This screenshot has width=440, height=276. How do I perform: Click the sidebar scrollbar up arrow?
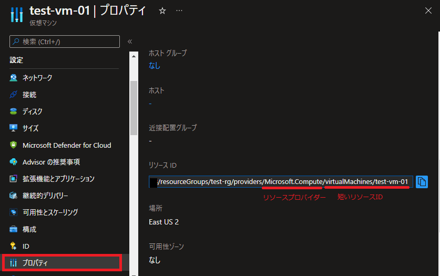point(134,56)
